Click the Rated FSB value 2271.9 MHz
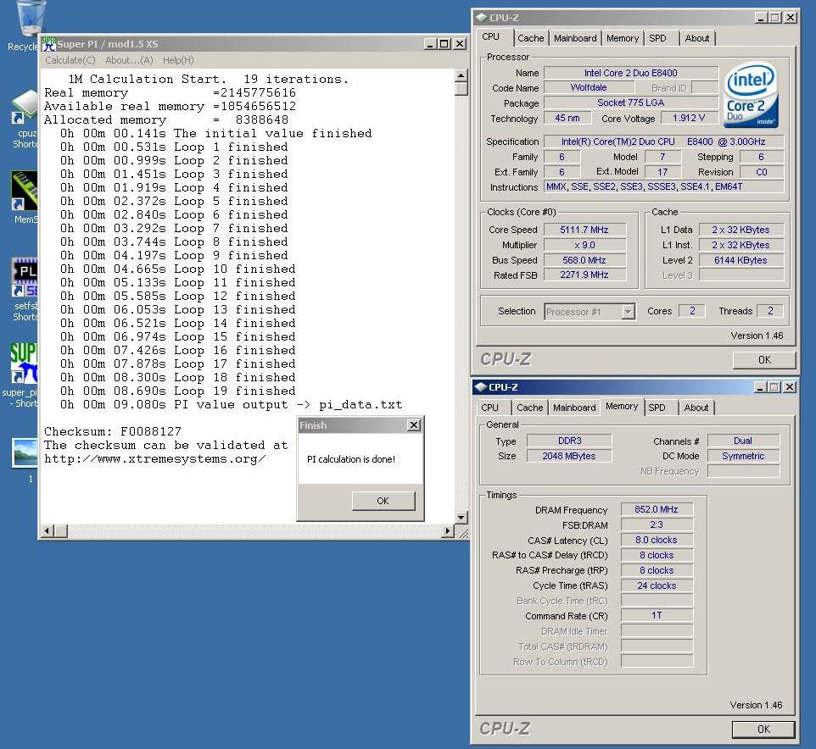The height and width of the screenshot is (749, 816). click(584, 275)
